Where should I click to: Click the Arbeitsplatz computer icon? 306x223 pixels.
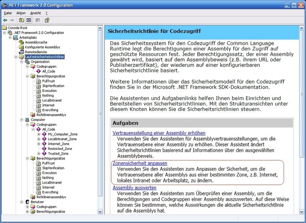[16, 37]
